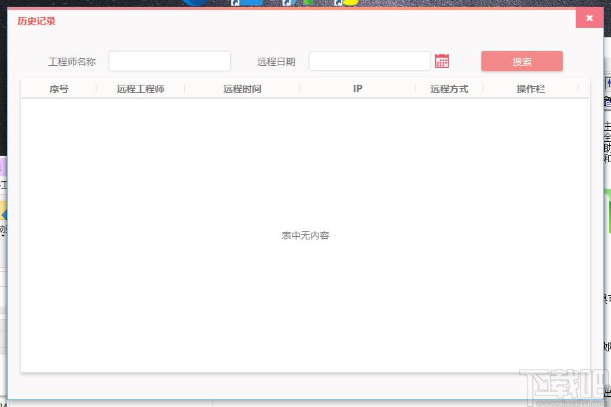
Task: Click the 历史记录 dialog title
Action: pyautogui.click(x=37, y=21)
